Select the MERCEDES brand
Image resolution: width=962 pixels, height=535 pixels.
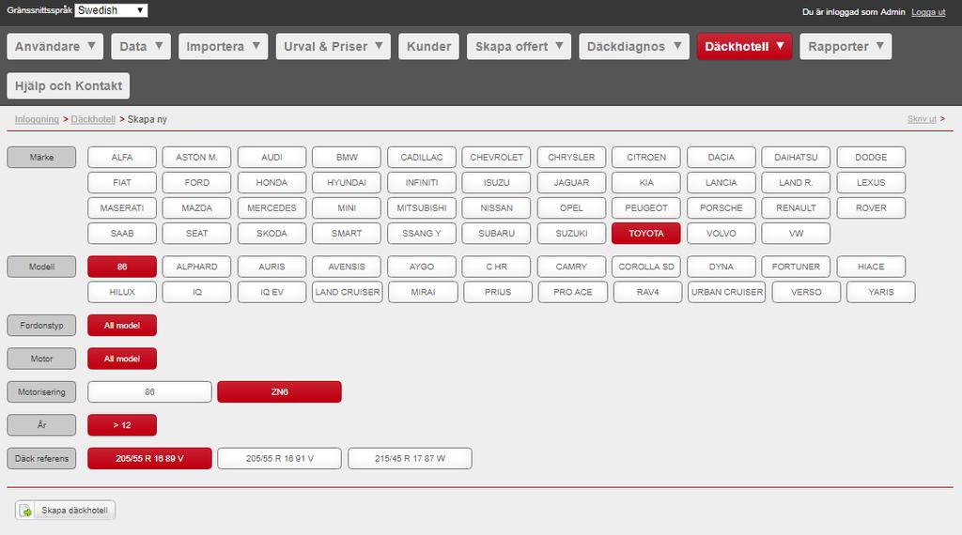click(272, 207)
